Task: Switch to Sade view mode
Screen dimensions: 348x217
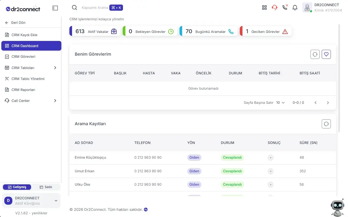Action: click(x=46, y=187)
